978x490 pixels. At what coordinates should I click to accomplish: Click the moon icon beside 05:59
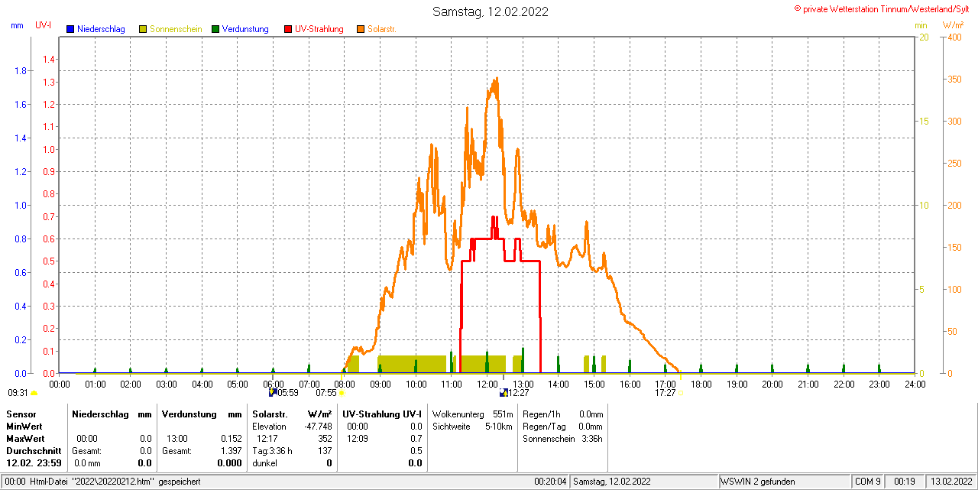pyautogui.click(x=272, y=392)
